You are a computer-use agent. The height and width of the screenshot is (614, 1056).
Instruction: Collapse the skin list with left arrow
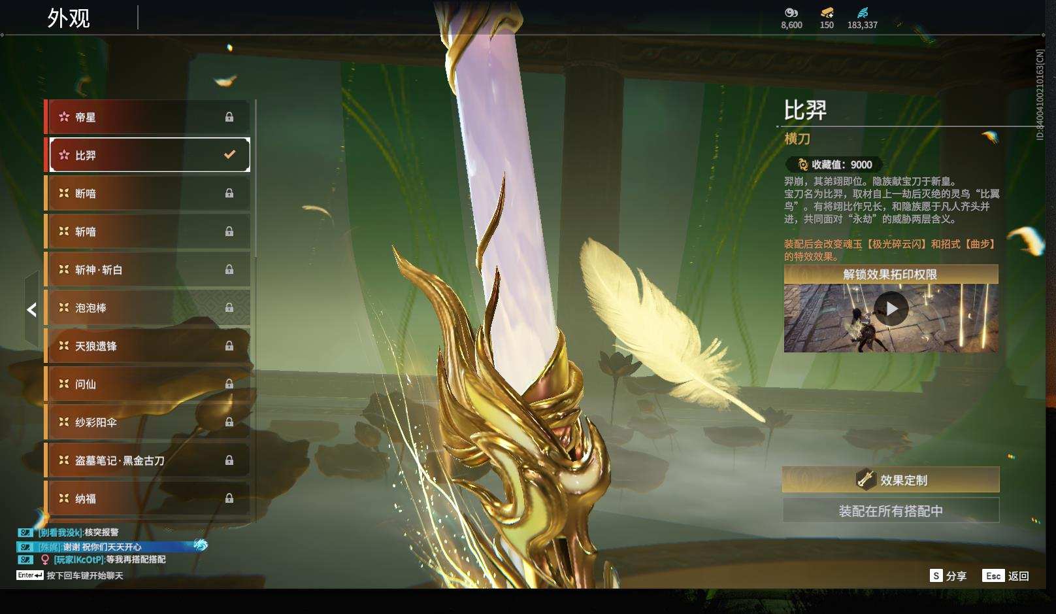coord(31,309)
